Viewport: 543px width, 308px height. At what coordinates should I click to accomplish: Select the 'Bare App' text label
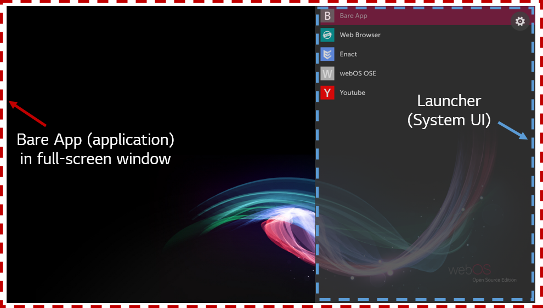point(353,16)
